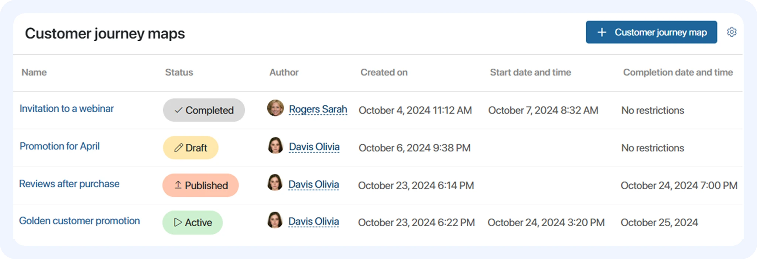
Task: Sort by the Created on column header
Action: (x=384, y=72)
